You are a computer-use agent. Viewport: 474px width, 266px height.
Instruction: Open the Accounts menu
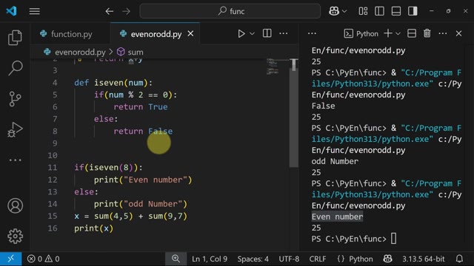pos(15,205)
